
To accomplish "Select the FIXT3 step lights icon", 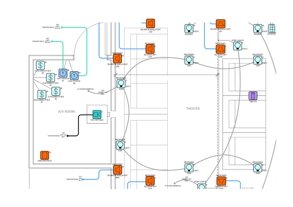I will [238, 46].
